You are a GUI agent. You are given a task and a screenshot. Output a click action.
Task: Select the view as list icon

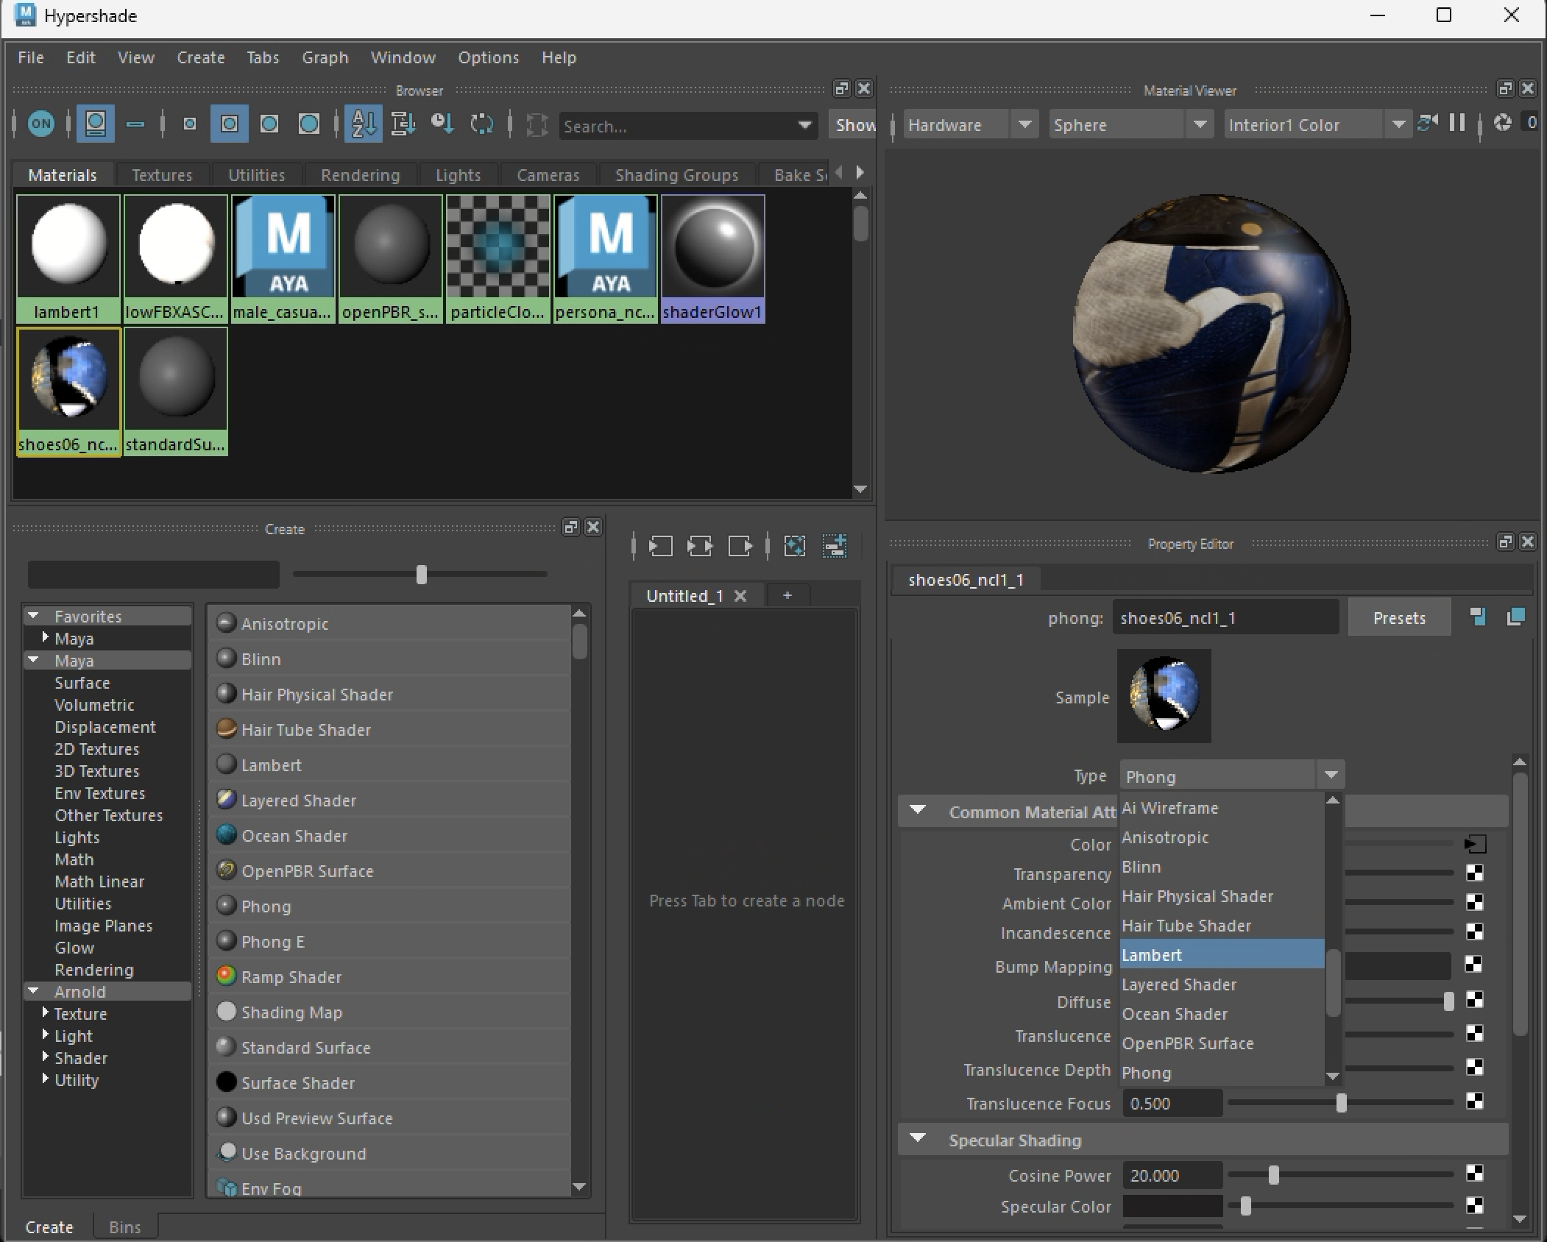tap(135, 124)
